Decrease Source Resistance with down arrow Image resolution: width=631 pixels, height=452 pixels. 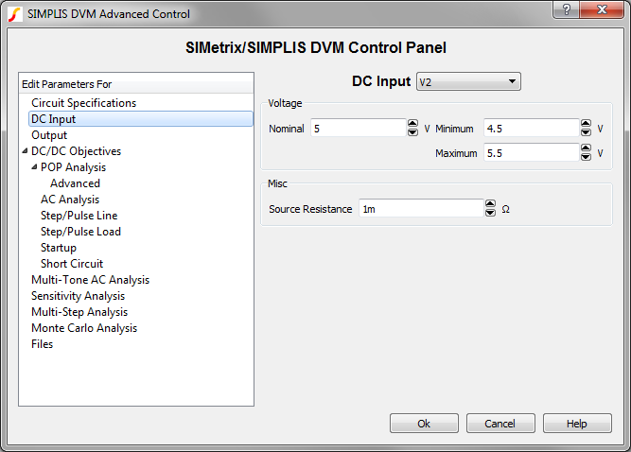(x=490, y=213)
